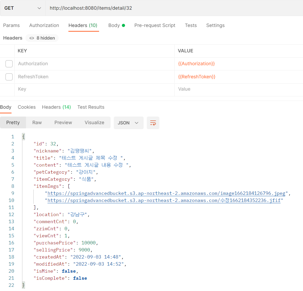This screenshot has width=303, height=291.
Task: Toggle the line wrap icon
Action: pyautogui.click(x=153, y=123)
